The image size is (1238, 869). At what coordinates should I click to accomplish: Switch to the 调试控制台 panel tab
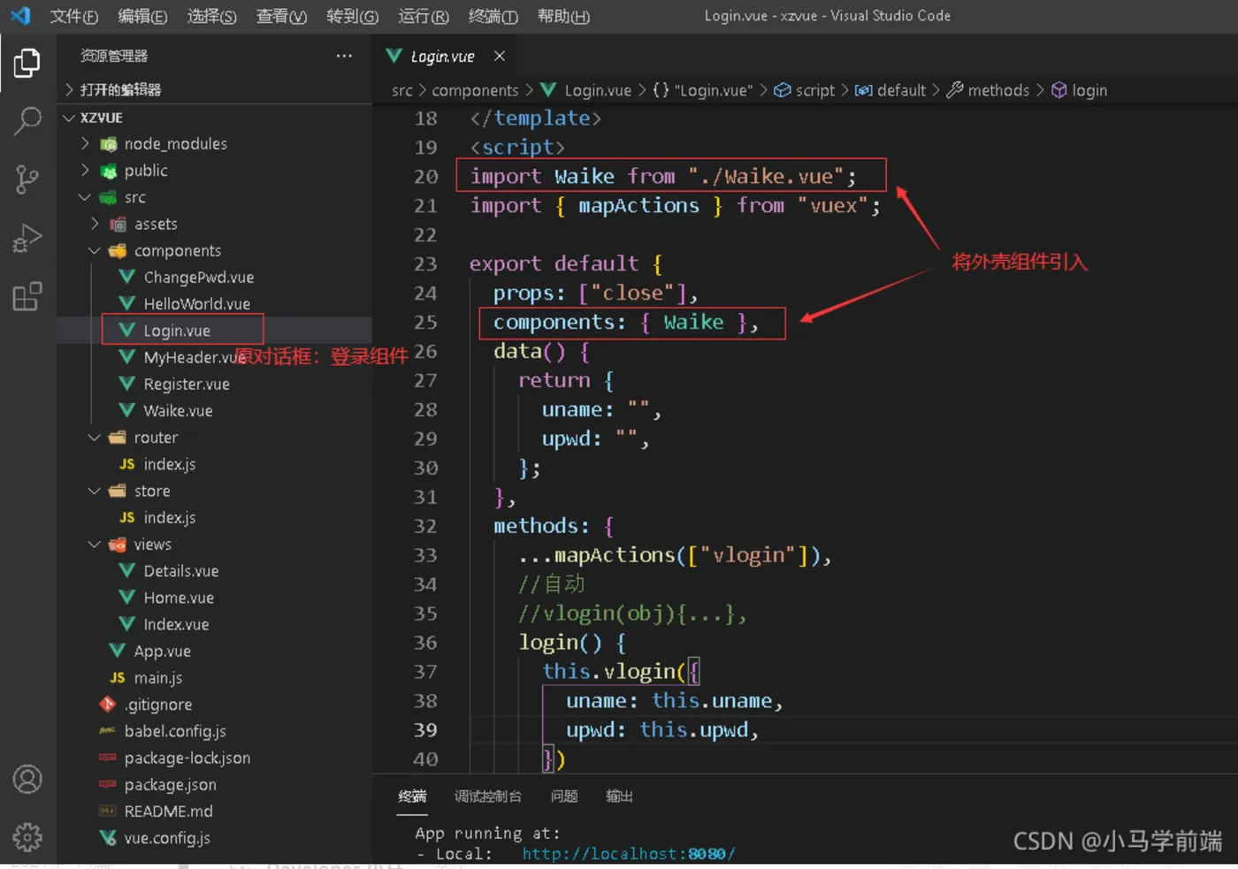coord(487,797)
